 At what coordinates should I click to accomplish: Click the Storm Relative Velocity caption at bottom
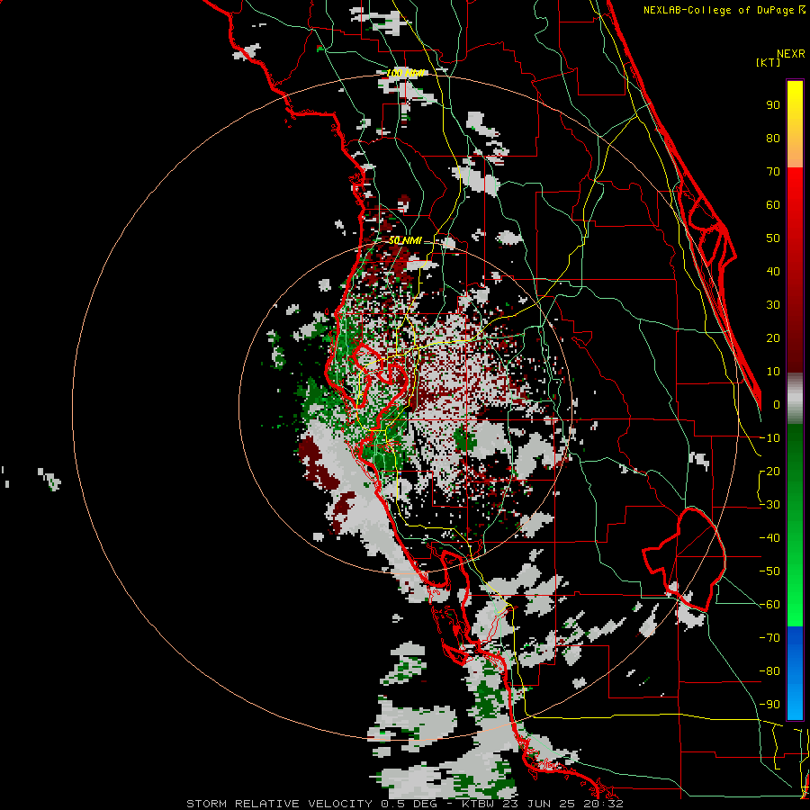pyautogui.click(x=404, y=804)
